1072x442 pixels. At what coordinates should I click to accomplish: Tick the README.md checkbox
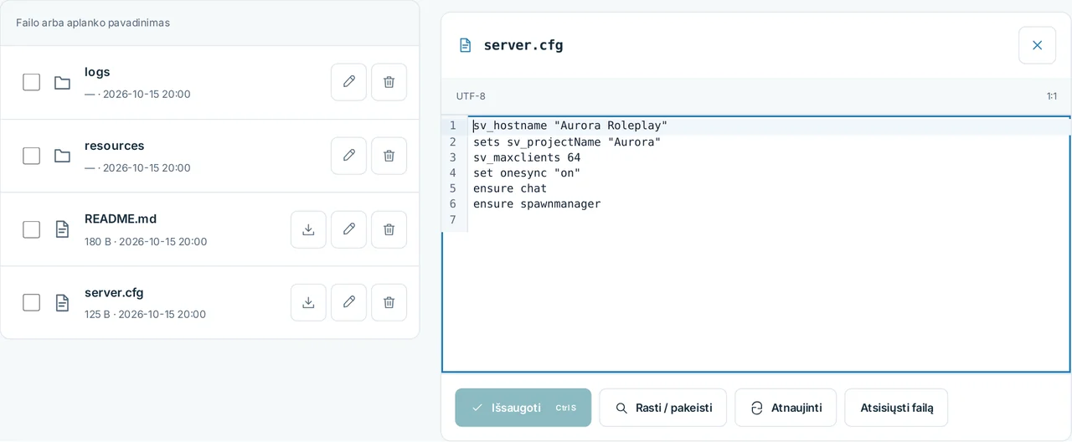click(31, 229)
